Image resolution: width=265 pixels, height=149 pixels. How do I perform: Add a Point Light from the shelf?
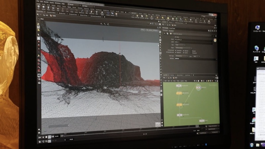(137, 17)
